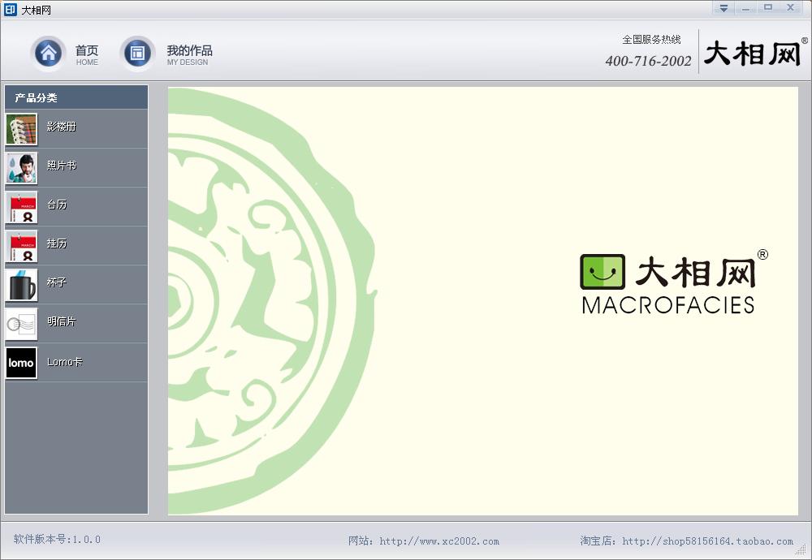812x560 pixels.
Task: Click the 挂历 wall calendar thumbnail
Action: (21, 246)
